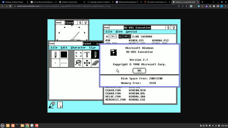Image resolution: width=228 pixels, height=128 pixels.
Task: Select EGA40.FON in file list
Action: [x=113, y=90]
